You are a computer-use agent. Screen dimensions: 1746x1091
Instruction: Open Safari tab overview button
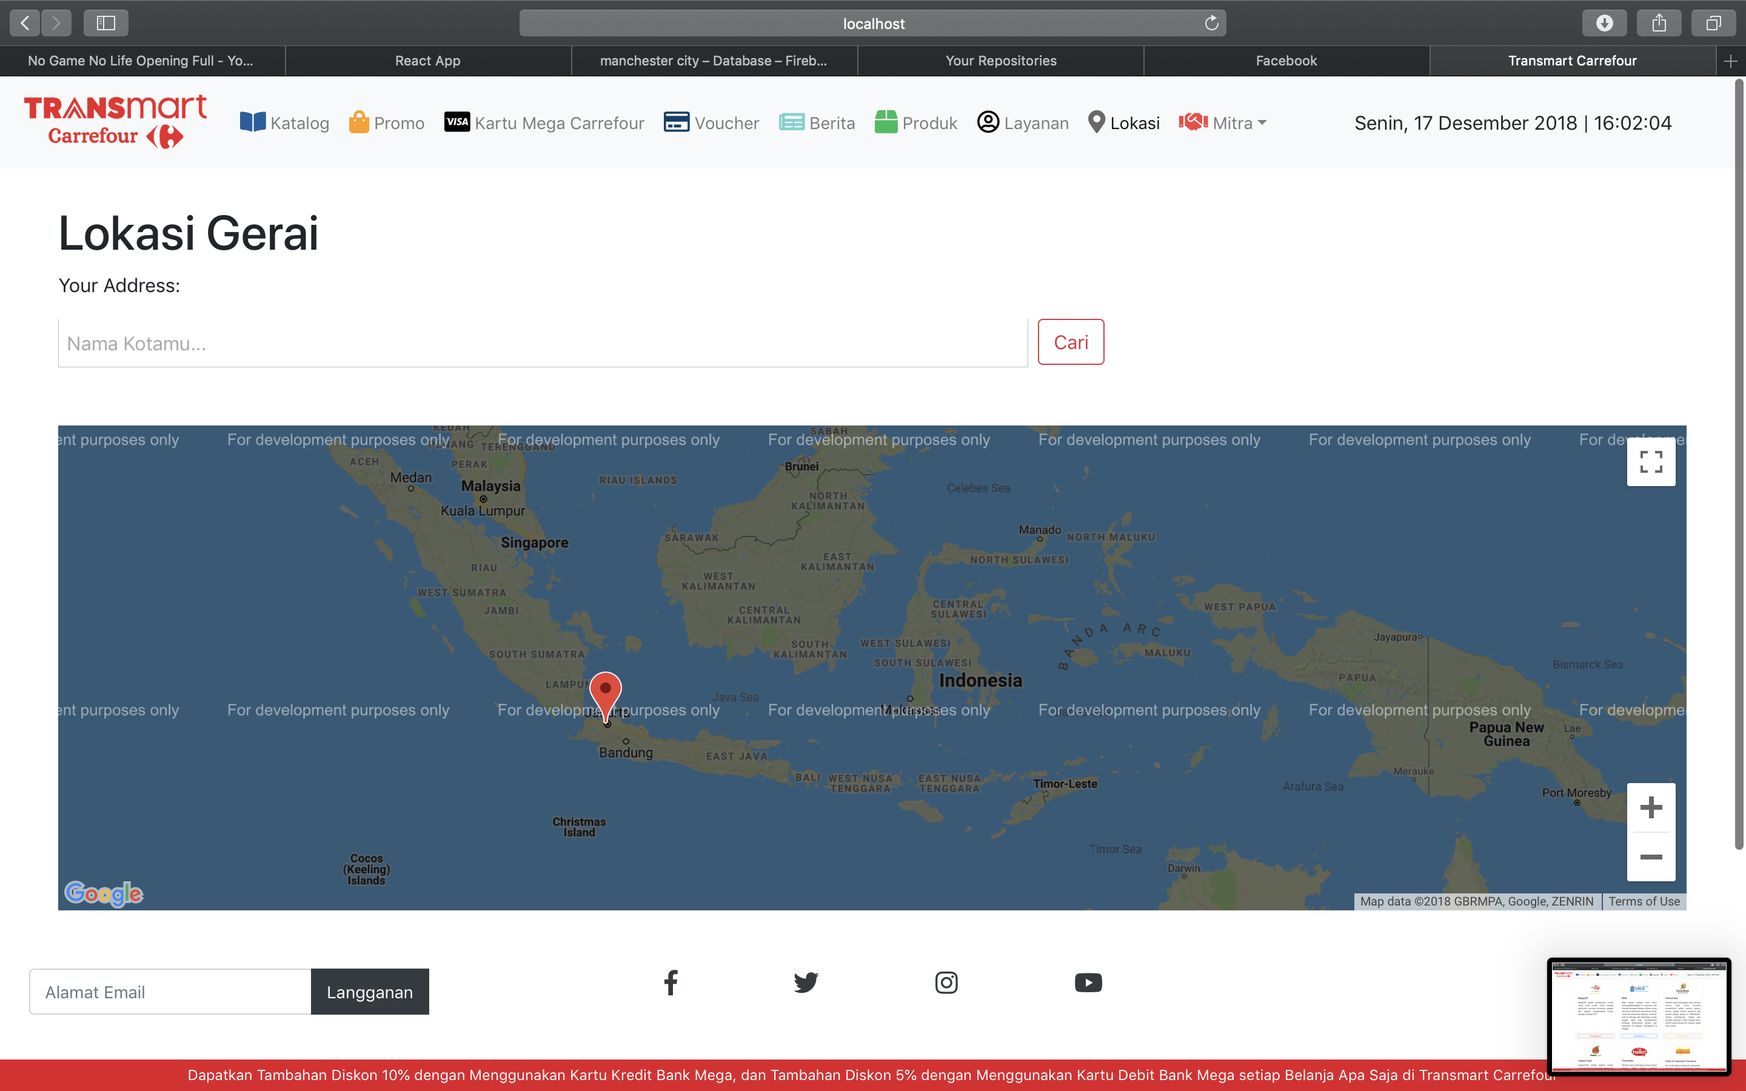1713,23
